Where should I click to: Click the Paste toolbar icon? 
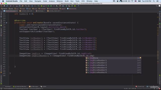pyautogui.click(x=22, y=6)
